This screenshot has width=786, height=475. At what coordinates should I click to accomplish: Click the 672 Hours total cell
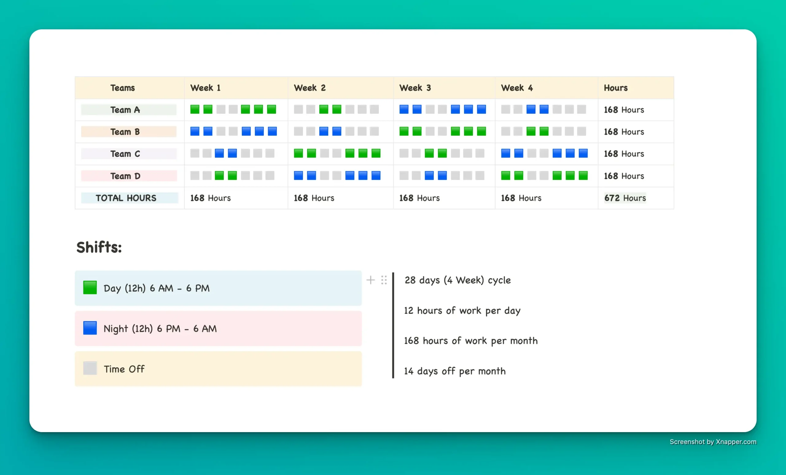point(625,198)
